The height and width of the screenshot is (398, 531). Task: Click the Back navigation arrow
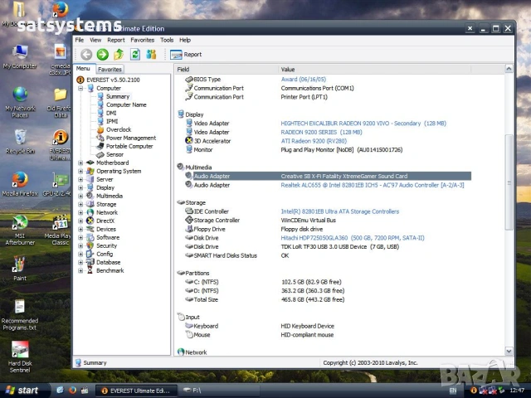pos(86,54)
